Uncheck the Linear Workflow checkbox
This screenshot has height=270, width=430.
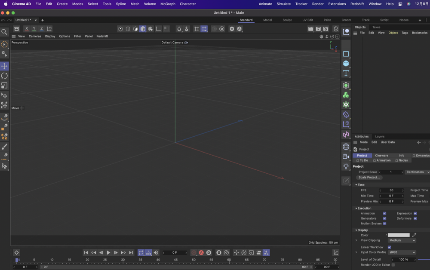coord(389,247)
